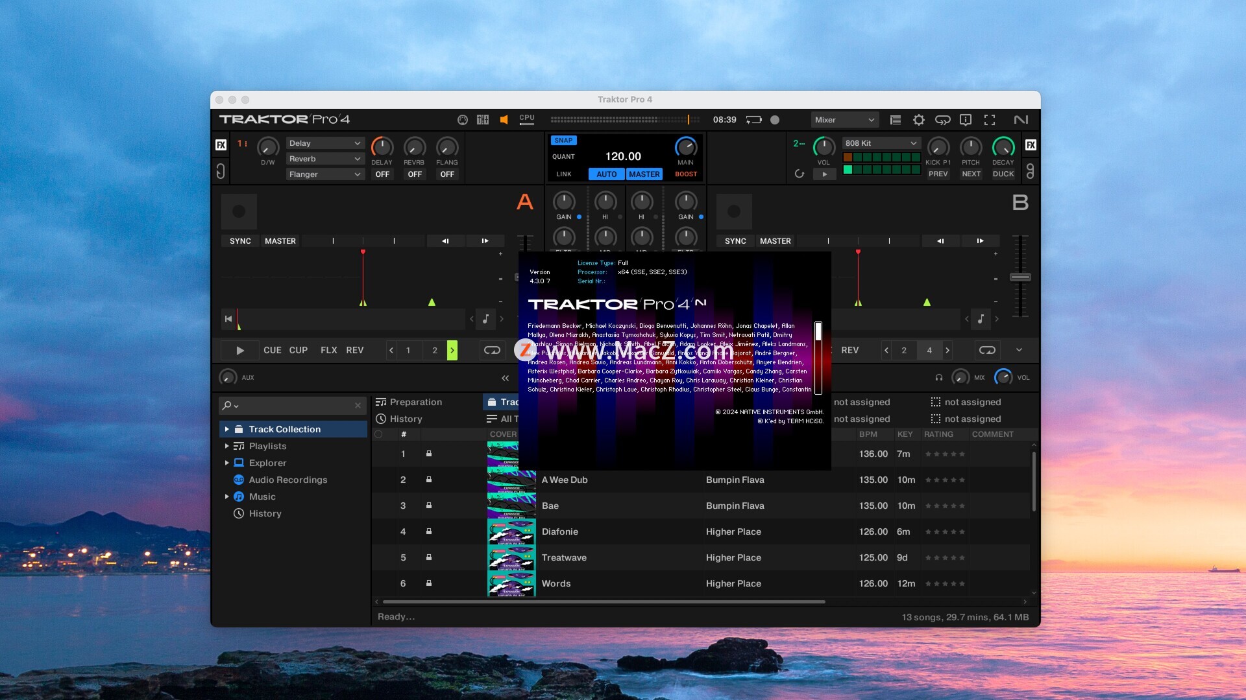The image size is (1246, 700).
Task: Click the browser search field
Action: (x=295, y=405)
